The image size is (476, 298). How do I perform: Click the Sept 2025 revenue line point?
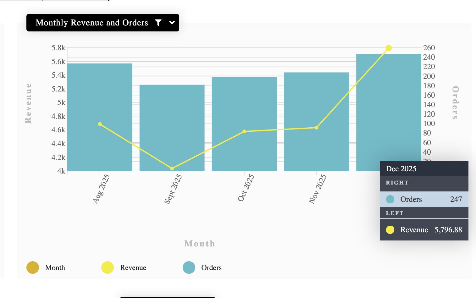(x=172, y=168)
